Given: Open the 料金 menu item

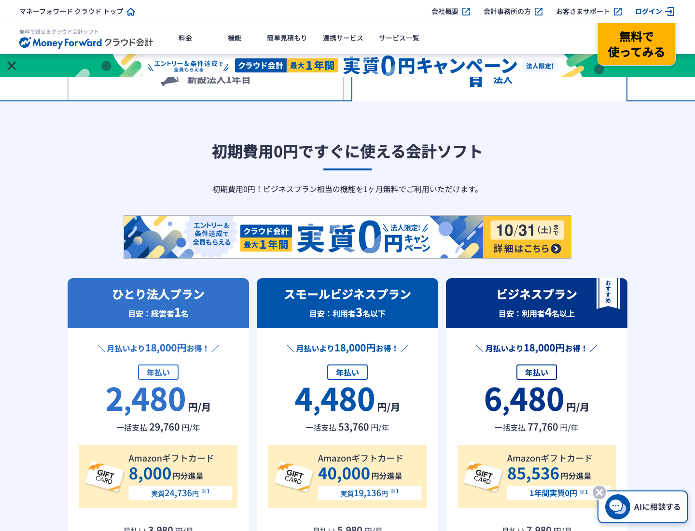Looking at the screenshot, I should [x=185, y=38].
